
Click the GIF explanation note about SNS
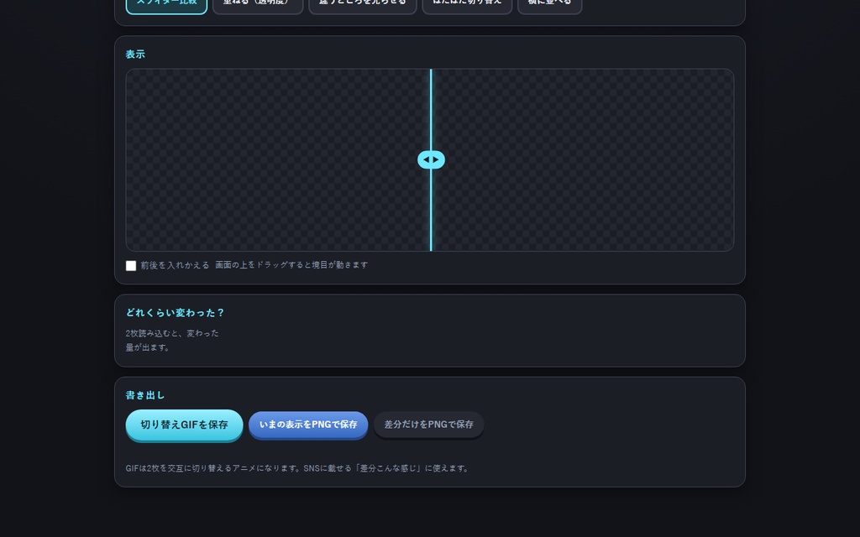pos(296,468)
